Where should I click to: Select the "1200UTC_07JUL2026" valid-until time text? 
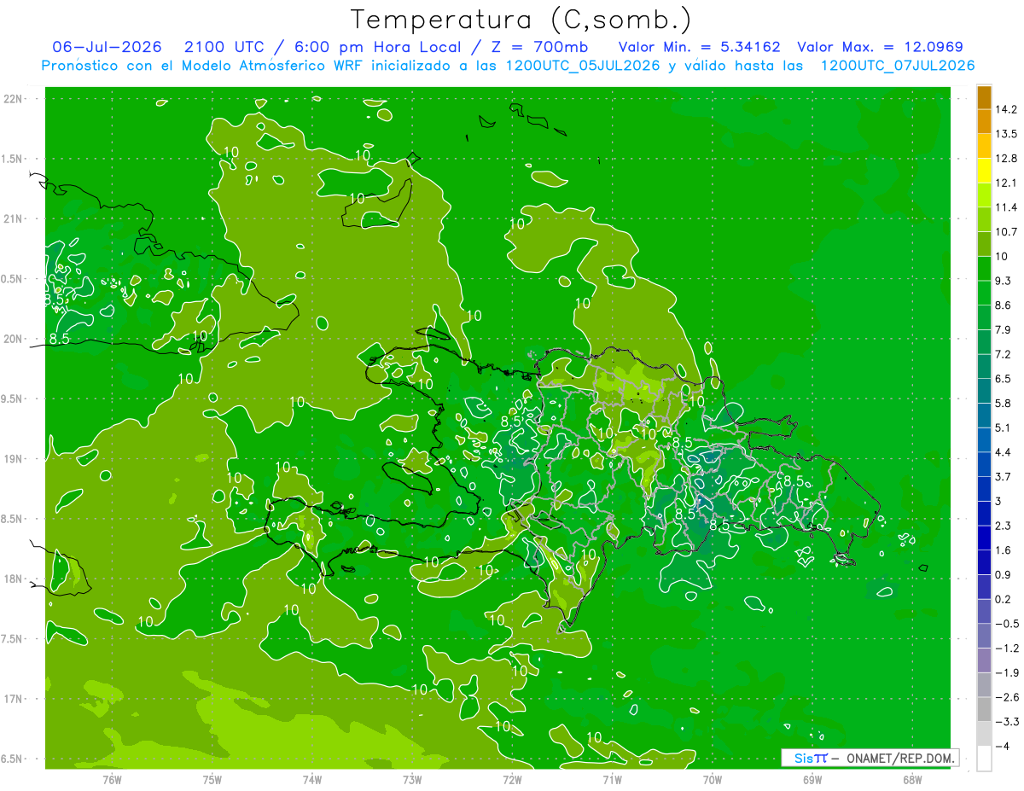[x=898, y=66]
